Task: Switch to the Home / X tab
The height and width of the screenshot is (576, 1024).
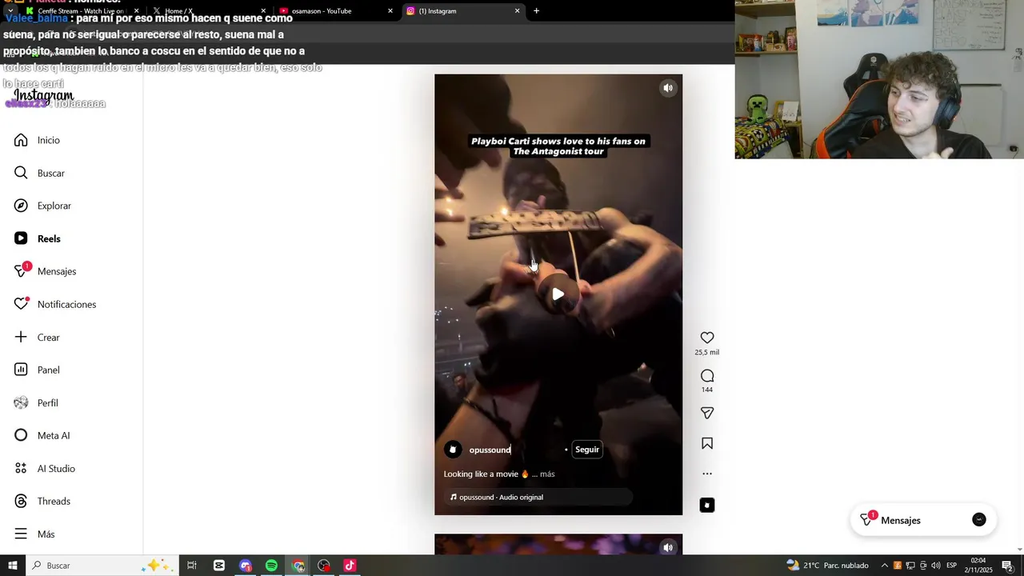Action: pyautogui.click(x=208, y=10)
